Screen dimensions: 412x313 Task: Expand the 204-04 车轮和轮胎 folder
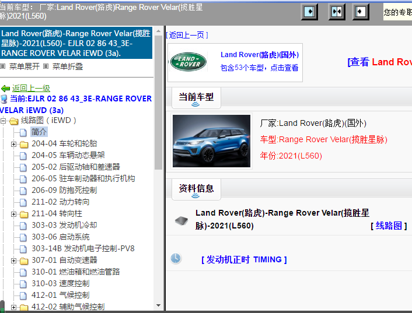tap(13, 144)
